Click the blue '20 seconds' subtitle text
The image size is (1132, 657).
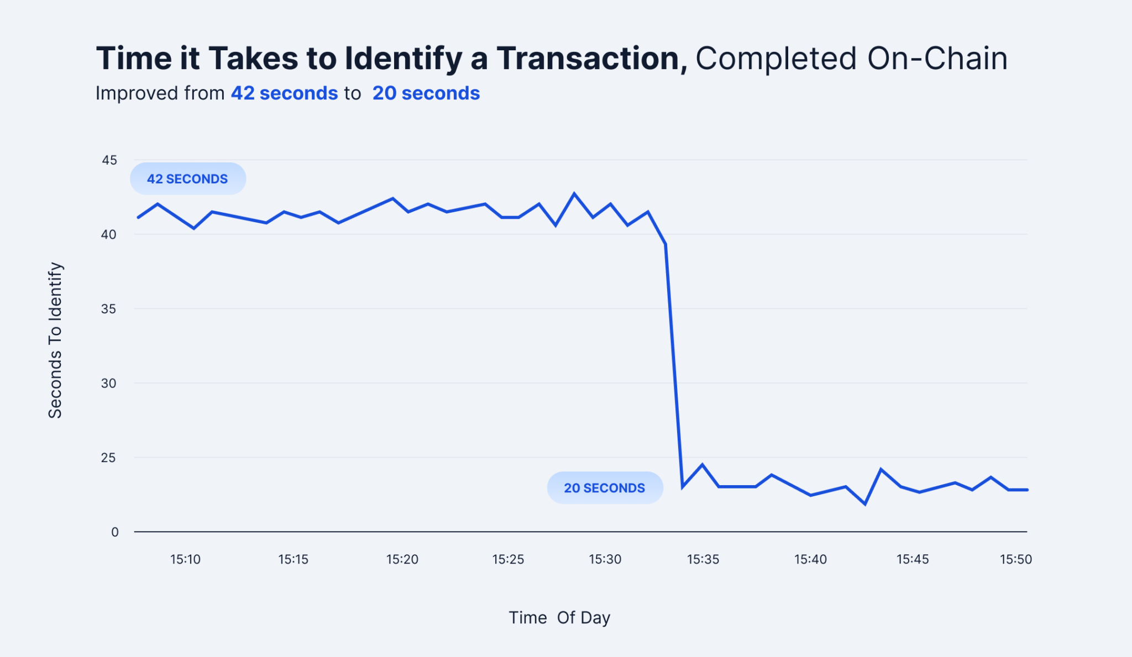click(426, 93)
